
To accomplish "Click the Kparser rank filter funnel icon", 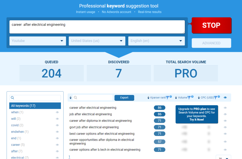I will (167, 97).
